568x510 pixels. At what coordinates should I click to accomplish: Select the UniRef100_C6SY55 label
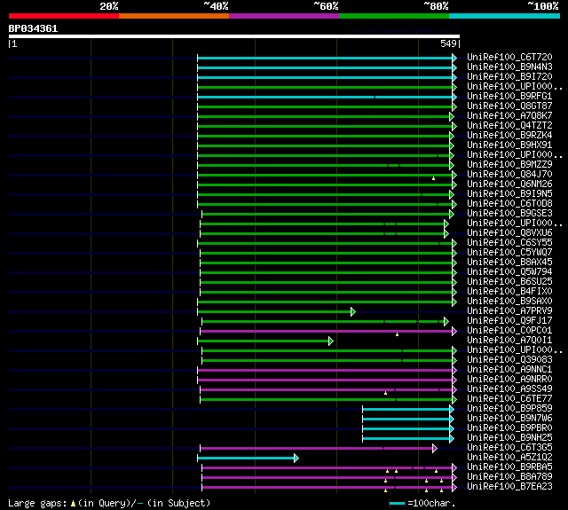point(509,242)
